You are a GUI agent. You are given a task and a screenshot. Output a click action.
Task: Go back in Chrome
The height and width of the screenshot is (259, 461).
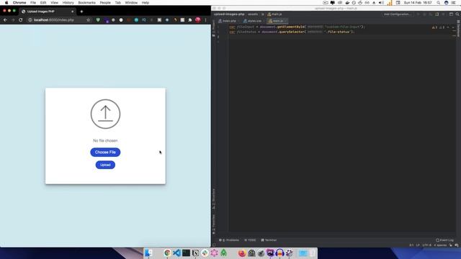5,20
